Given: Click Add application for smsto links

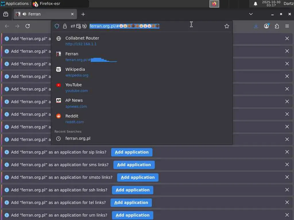Looking at the screenshot, I should (x=138, y=177).
